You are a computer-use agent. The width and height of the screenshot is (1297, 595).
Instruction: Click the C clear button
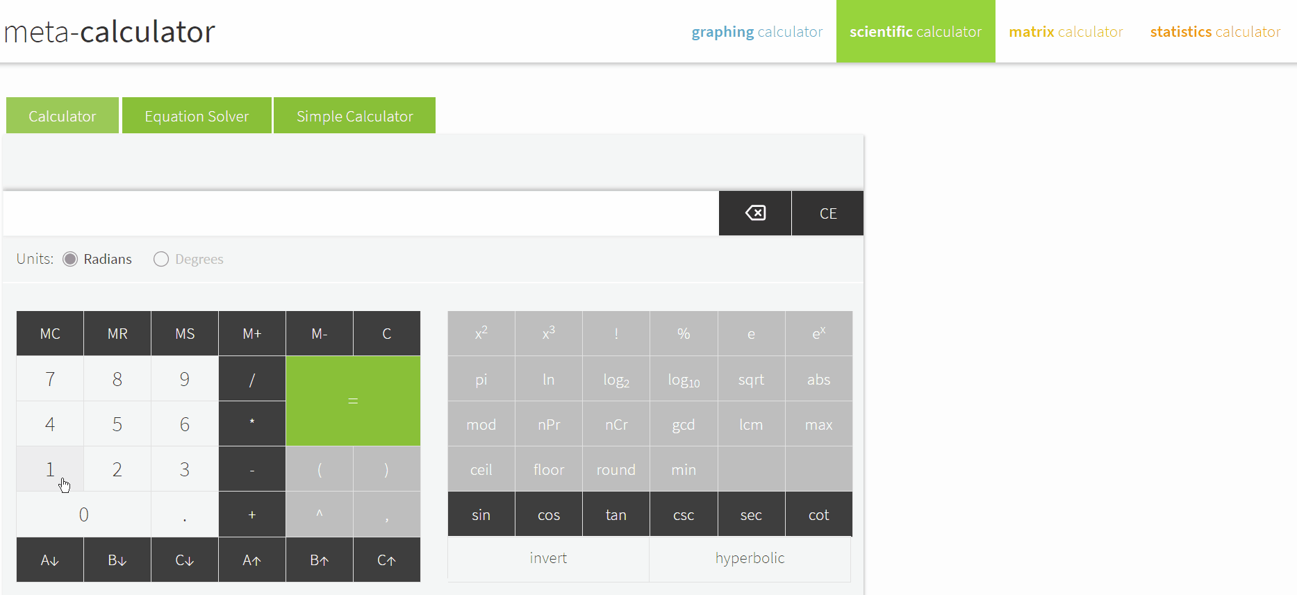coord(387,333)
